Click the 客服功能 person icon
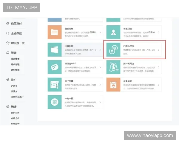This screenshot has width=179, height=143. [x=113, y=32]
